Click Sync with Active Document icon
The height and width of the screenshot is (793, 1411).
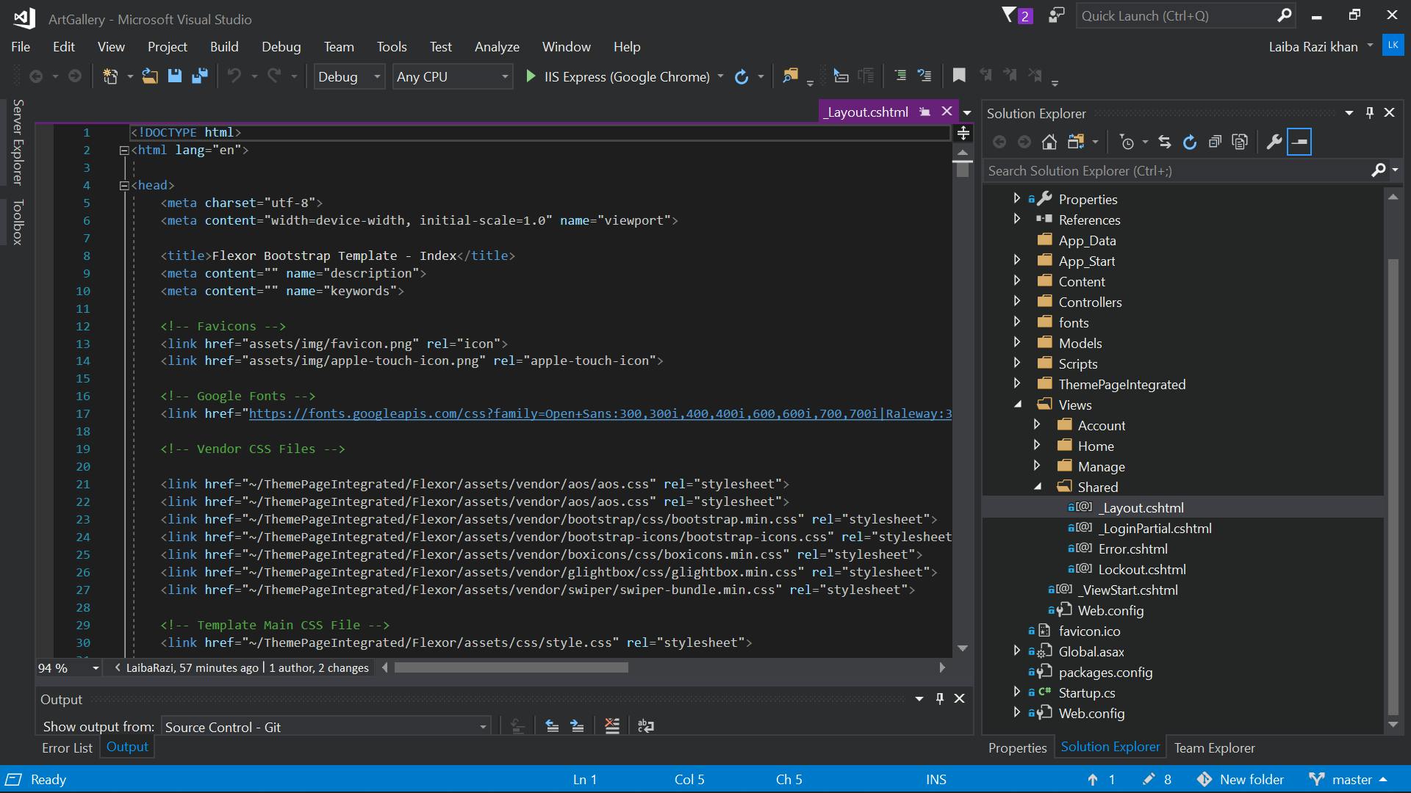(x=1164, y=142)
